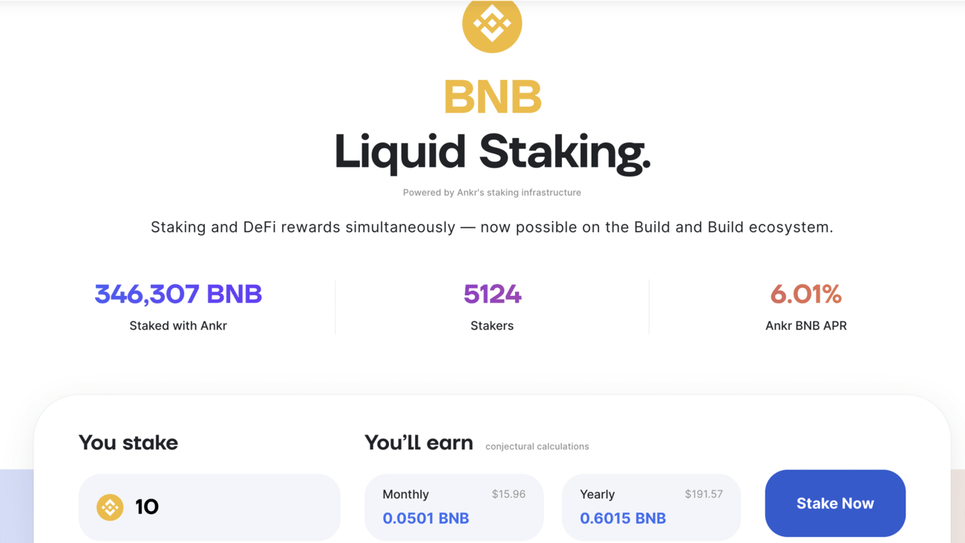This screenshot has width=965, height=543.
Task: Click the You stake heading
Action: (x=128, y=443)
